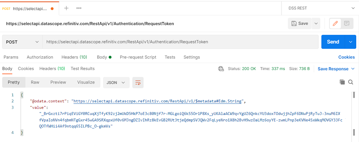Copy response with the copy icon

click(342, 82)
